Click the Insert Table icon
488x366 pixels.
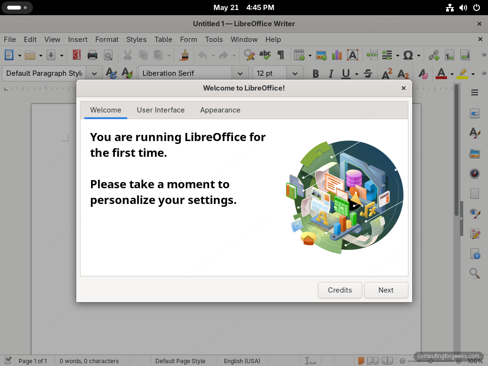[299, 55]
